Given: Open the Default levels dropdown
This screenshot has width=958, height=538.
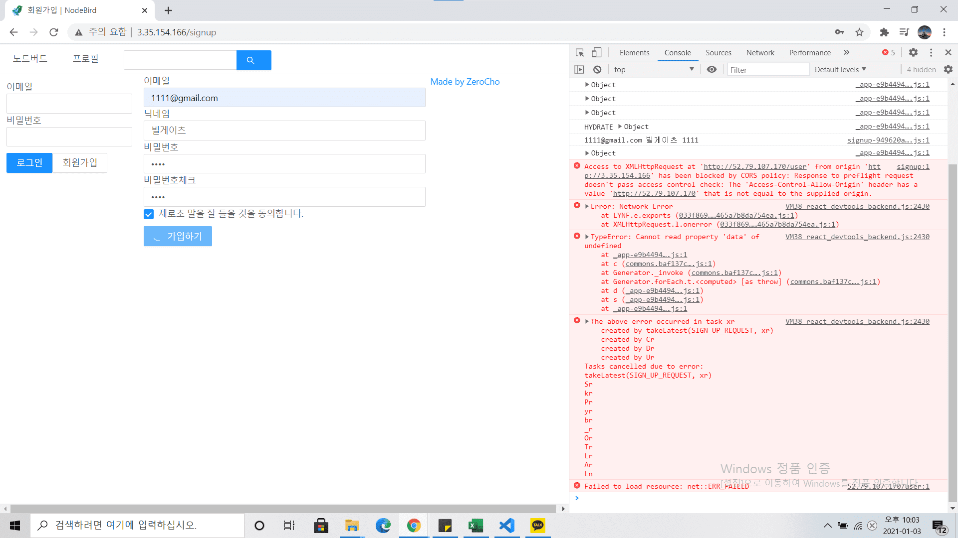Looking at the screenshot, I should click(840, 69).
